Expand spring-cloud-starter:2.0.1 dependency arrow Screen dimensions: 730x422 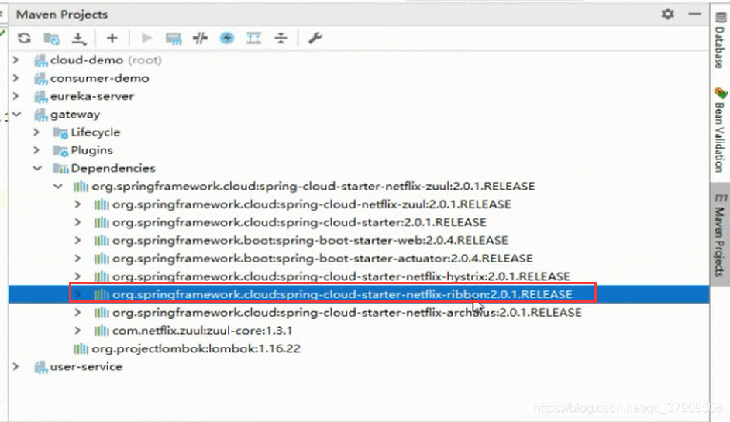point(77,222)
